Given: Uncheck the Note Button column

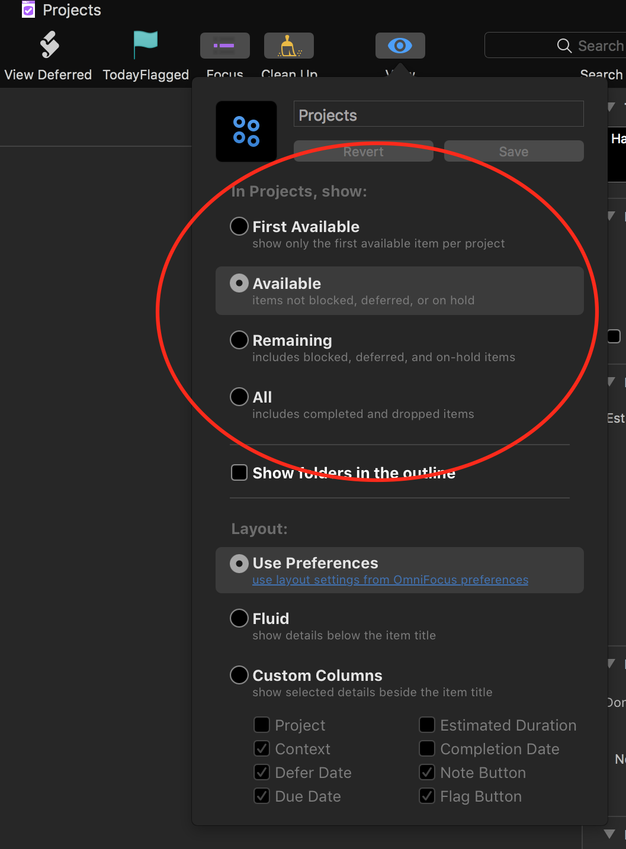Looking at the screenshot, I should (x=427, y=772).
